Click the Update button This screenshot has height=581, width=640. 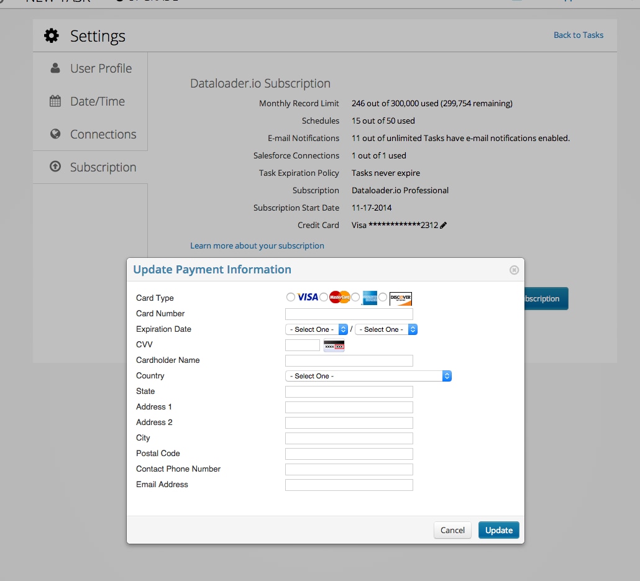tap(499, 530)
